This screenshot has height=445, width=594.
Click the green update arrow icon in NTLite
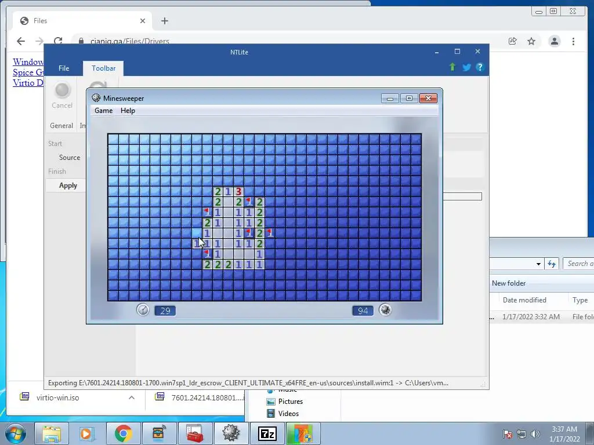[452, 67]
